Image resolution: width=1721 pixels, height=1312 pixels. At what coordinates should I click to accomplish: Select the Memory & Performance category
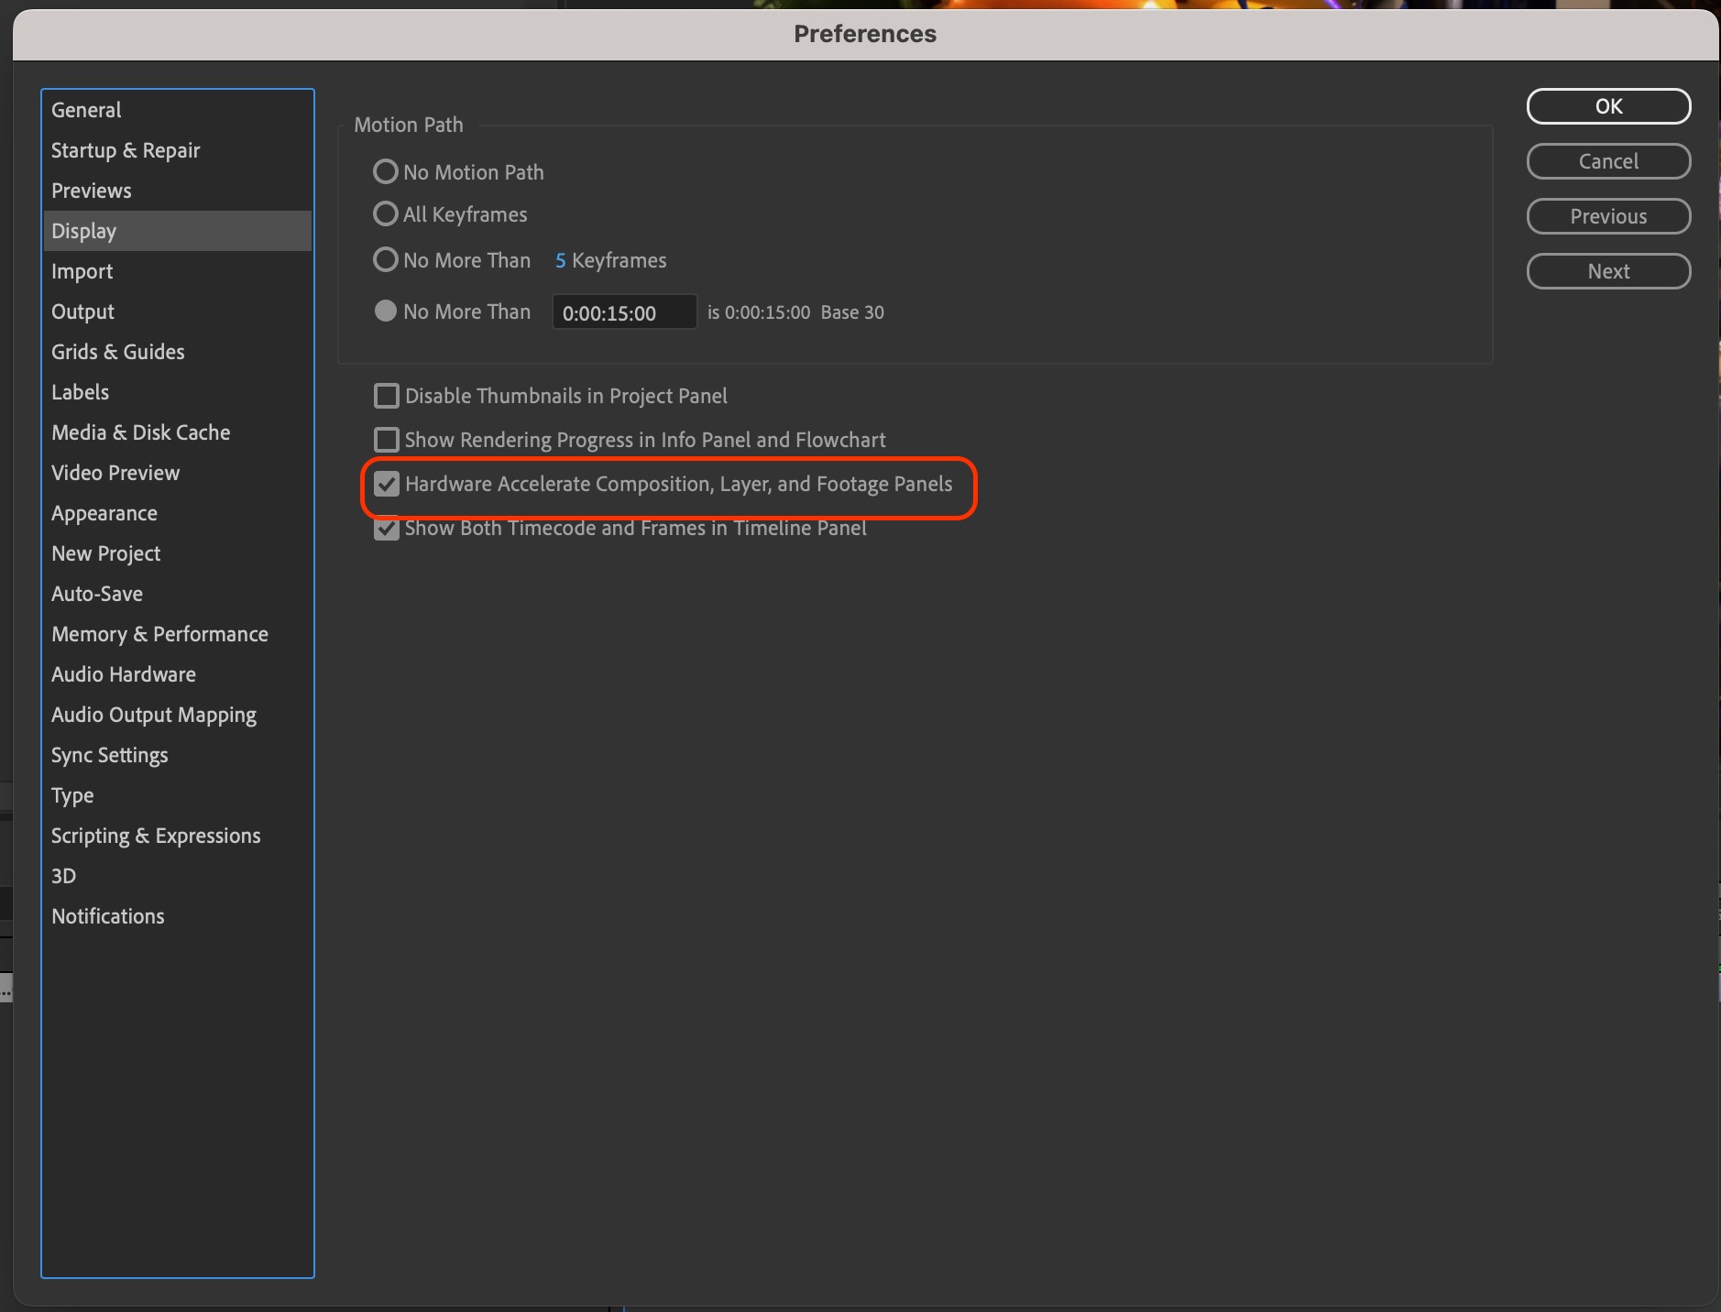(x=159, y=634)
